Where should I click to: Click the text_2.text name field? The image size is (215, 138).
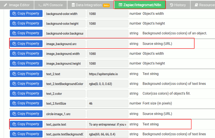(x=65, y=74)
